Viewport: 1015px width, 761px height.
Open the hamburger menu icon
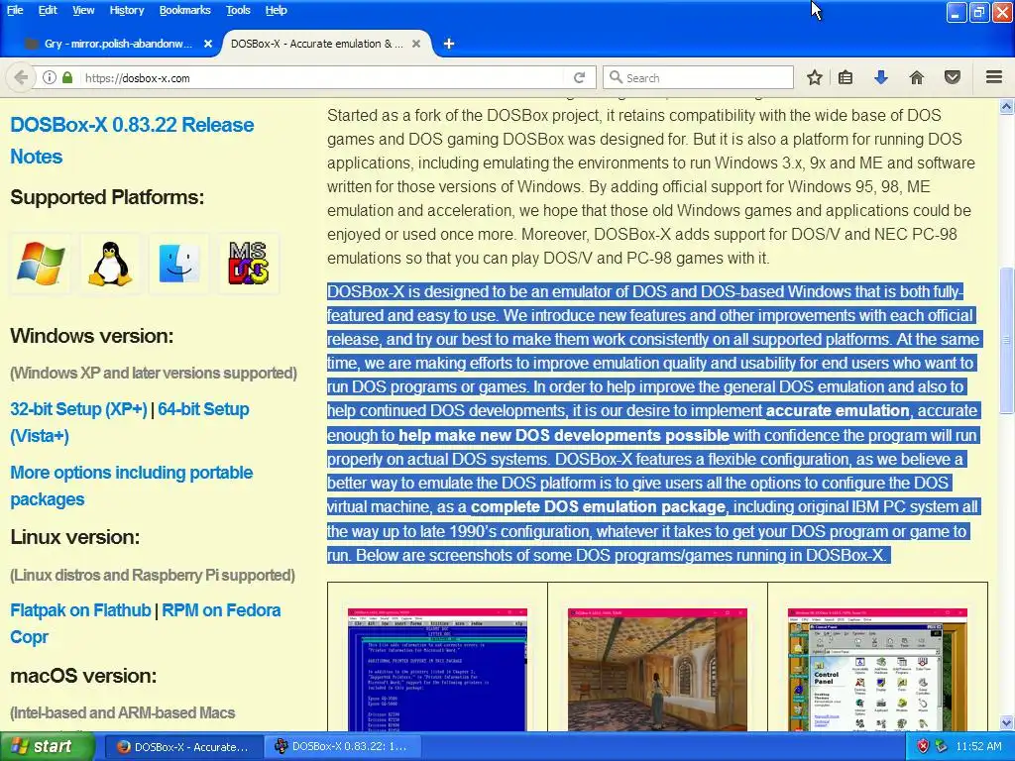[x=994, y=77]
